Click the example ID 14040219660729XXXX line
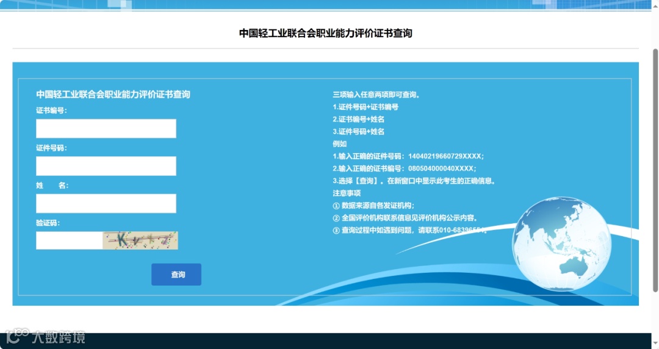Screen dimensions: 659x349 408,156
